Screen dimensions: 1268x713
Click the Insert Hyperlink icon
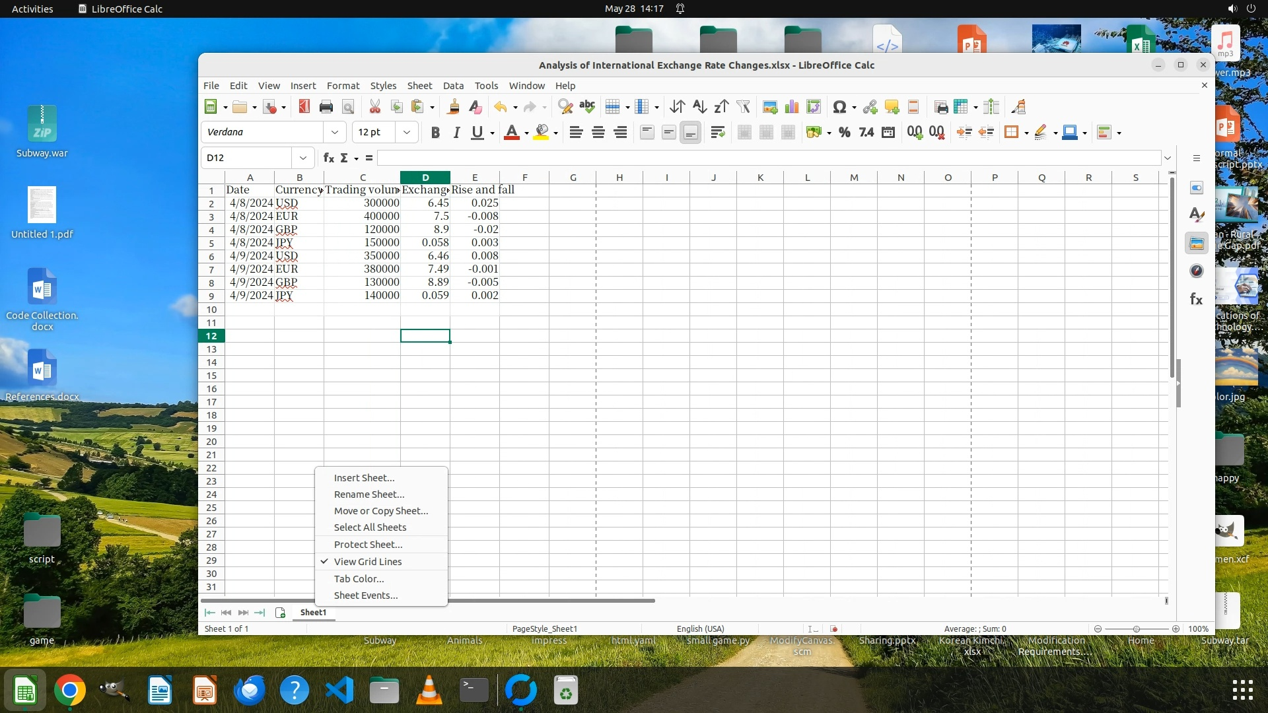tap(870, 107)
